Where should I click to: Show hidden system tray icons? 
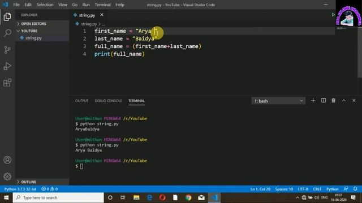[298, 198]
